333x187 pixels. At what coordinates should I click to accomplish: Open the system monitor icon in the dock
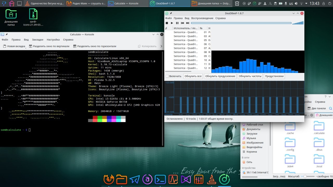click(x=173, y=179)
